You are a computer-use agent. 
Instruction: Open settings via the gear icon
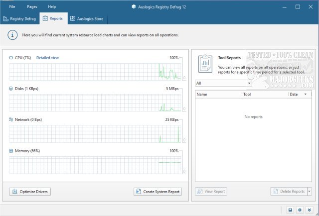point(300,210)
